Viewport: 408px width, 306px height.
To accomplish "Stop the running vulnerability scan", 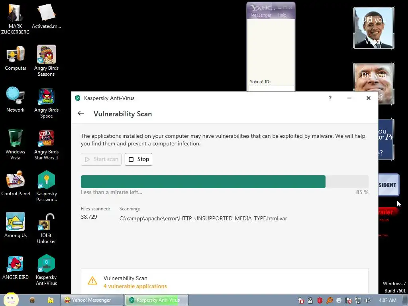I will [x=138, y=159].
